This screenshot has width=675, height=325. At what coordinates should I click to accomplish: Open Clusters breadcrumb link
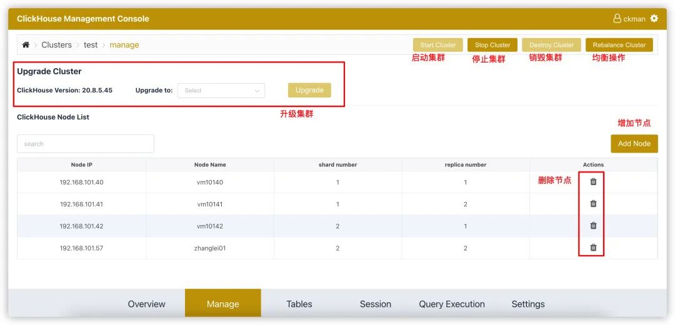pyautogui.click(x=56, y=45)
